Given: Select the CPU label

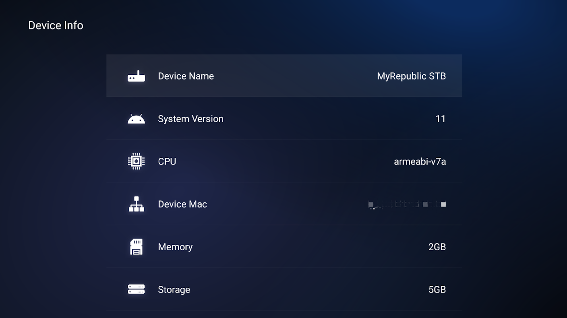Looking at the screenshot, I should [x=167, y=161].
